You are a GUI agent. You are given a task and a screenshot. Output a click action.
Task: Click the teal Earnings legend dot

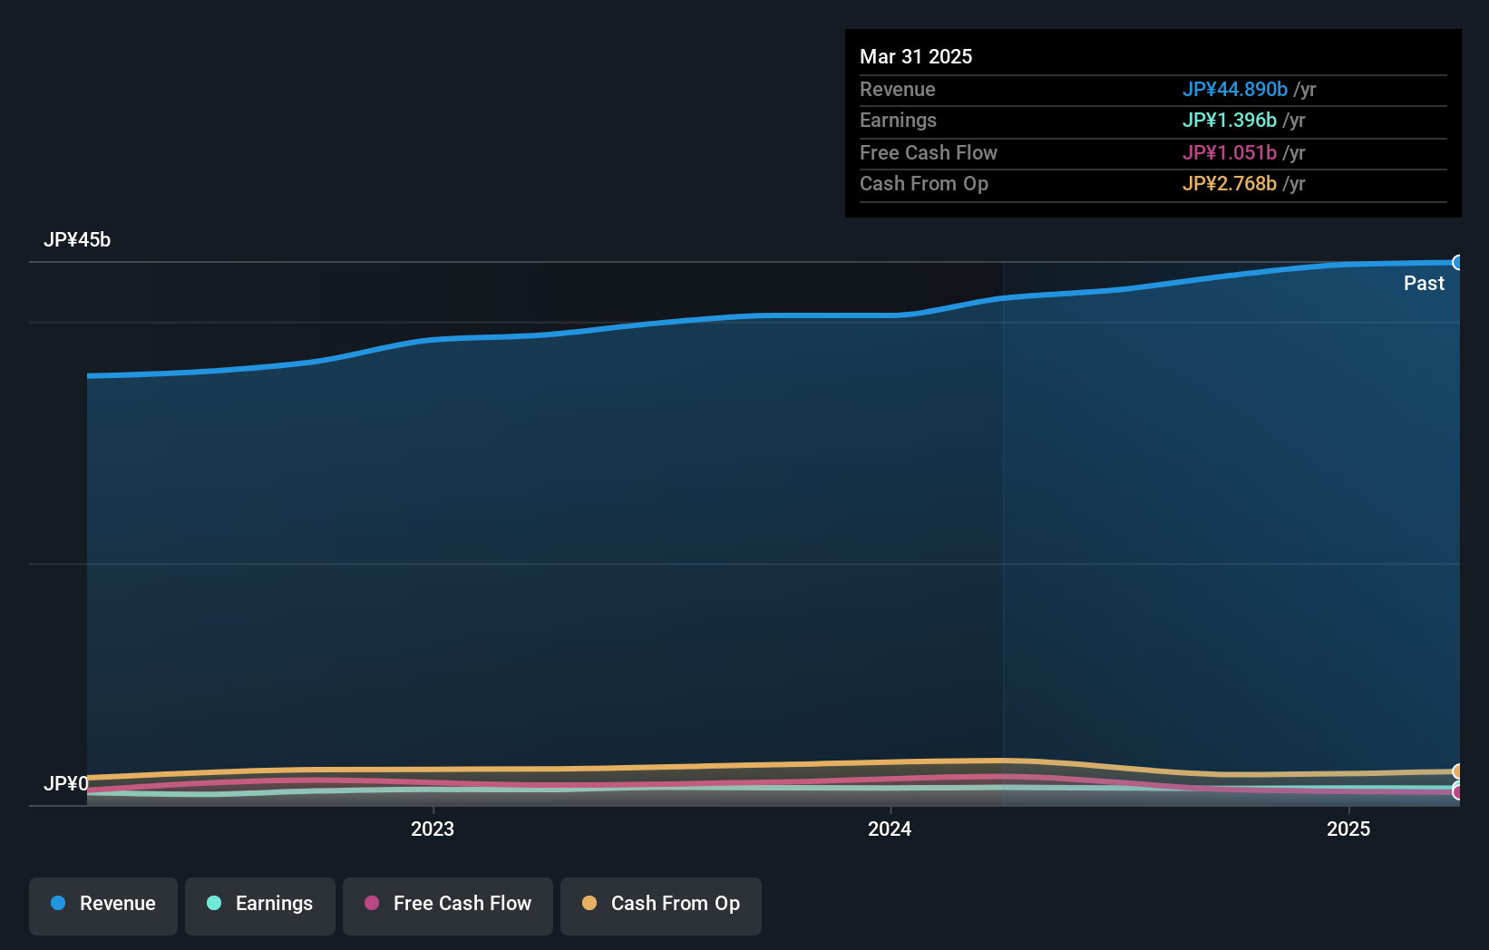(214, 903)
